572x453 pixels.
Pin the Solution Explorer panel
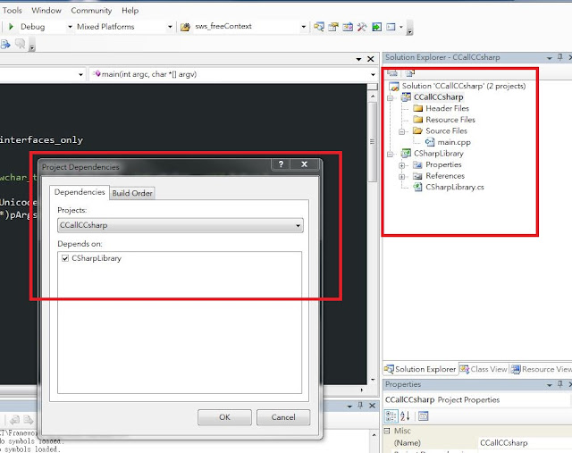(x=560, y=57)
